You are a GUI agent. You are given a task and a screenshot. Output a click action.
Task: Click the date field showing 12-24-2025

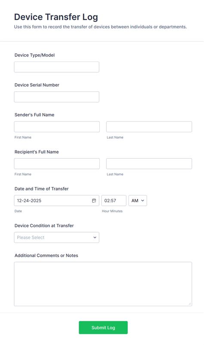[x=56, y=200]
